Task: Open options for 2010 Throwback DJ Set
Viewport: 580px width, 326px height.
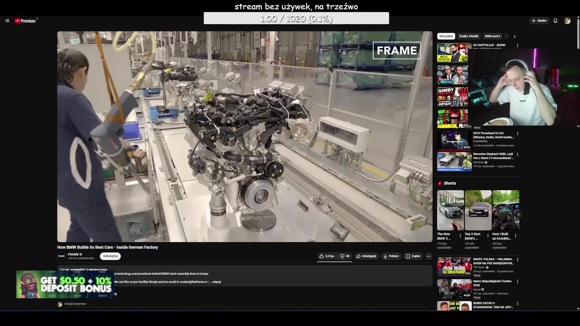Action: tap(517, 134)
